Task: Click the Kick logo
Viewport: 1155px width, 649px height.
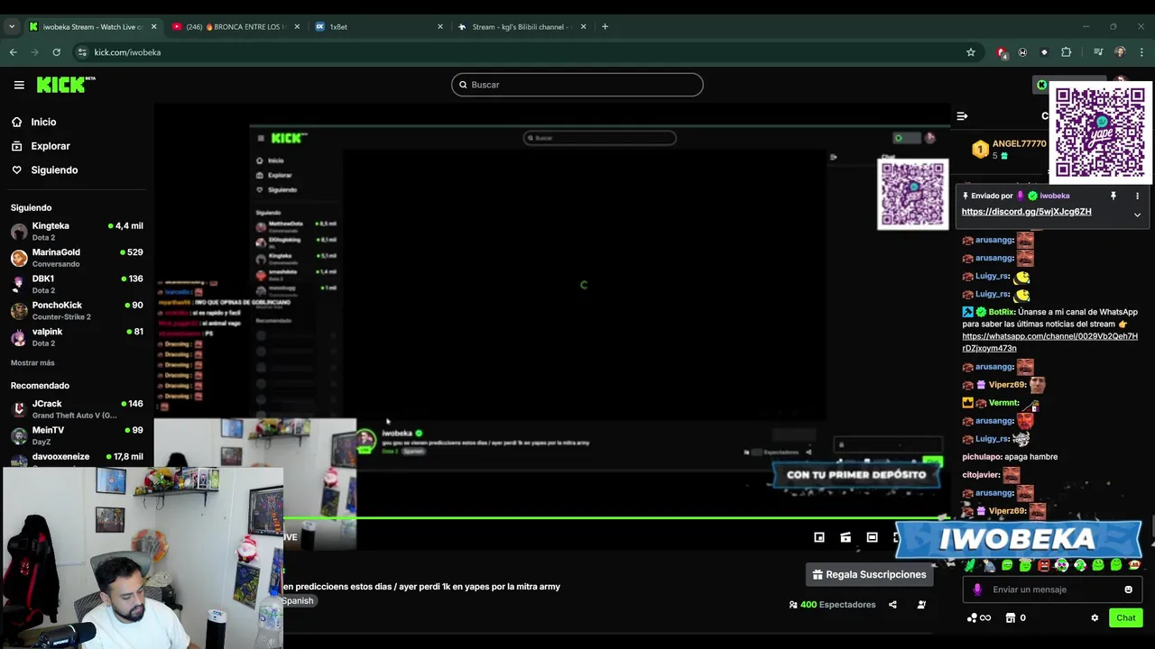Action: 66,85
